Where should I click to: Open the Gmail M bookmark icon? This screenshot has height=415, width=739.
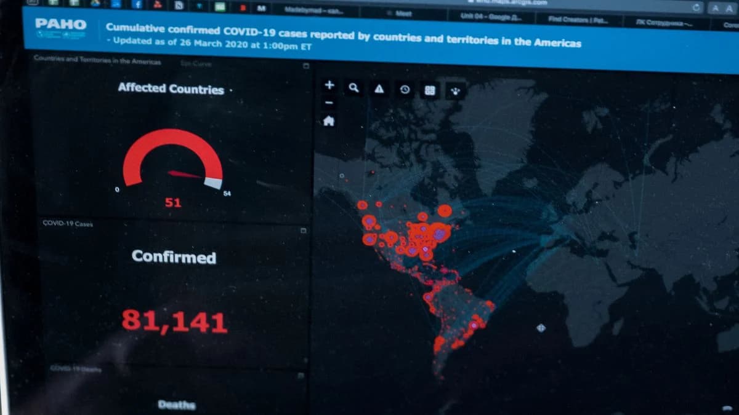(261, 9)
